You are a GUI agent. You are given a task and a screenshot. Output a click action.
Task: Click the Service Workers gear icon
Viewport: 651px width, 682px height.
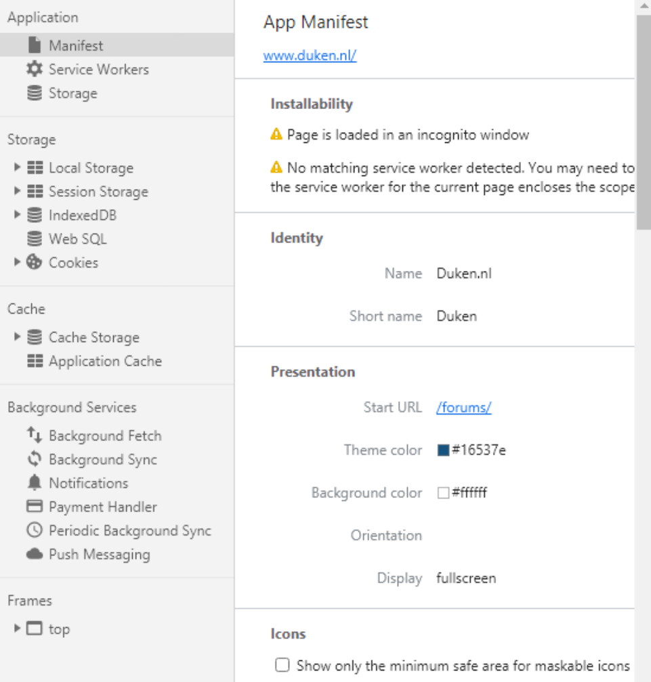[x=35, y=68]
